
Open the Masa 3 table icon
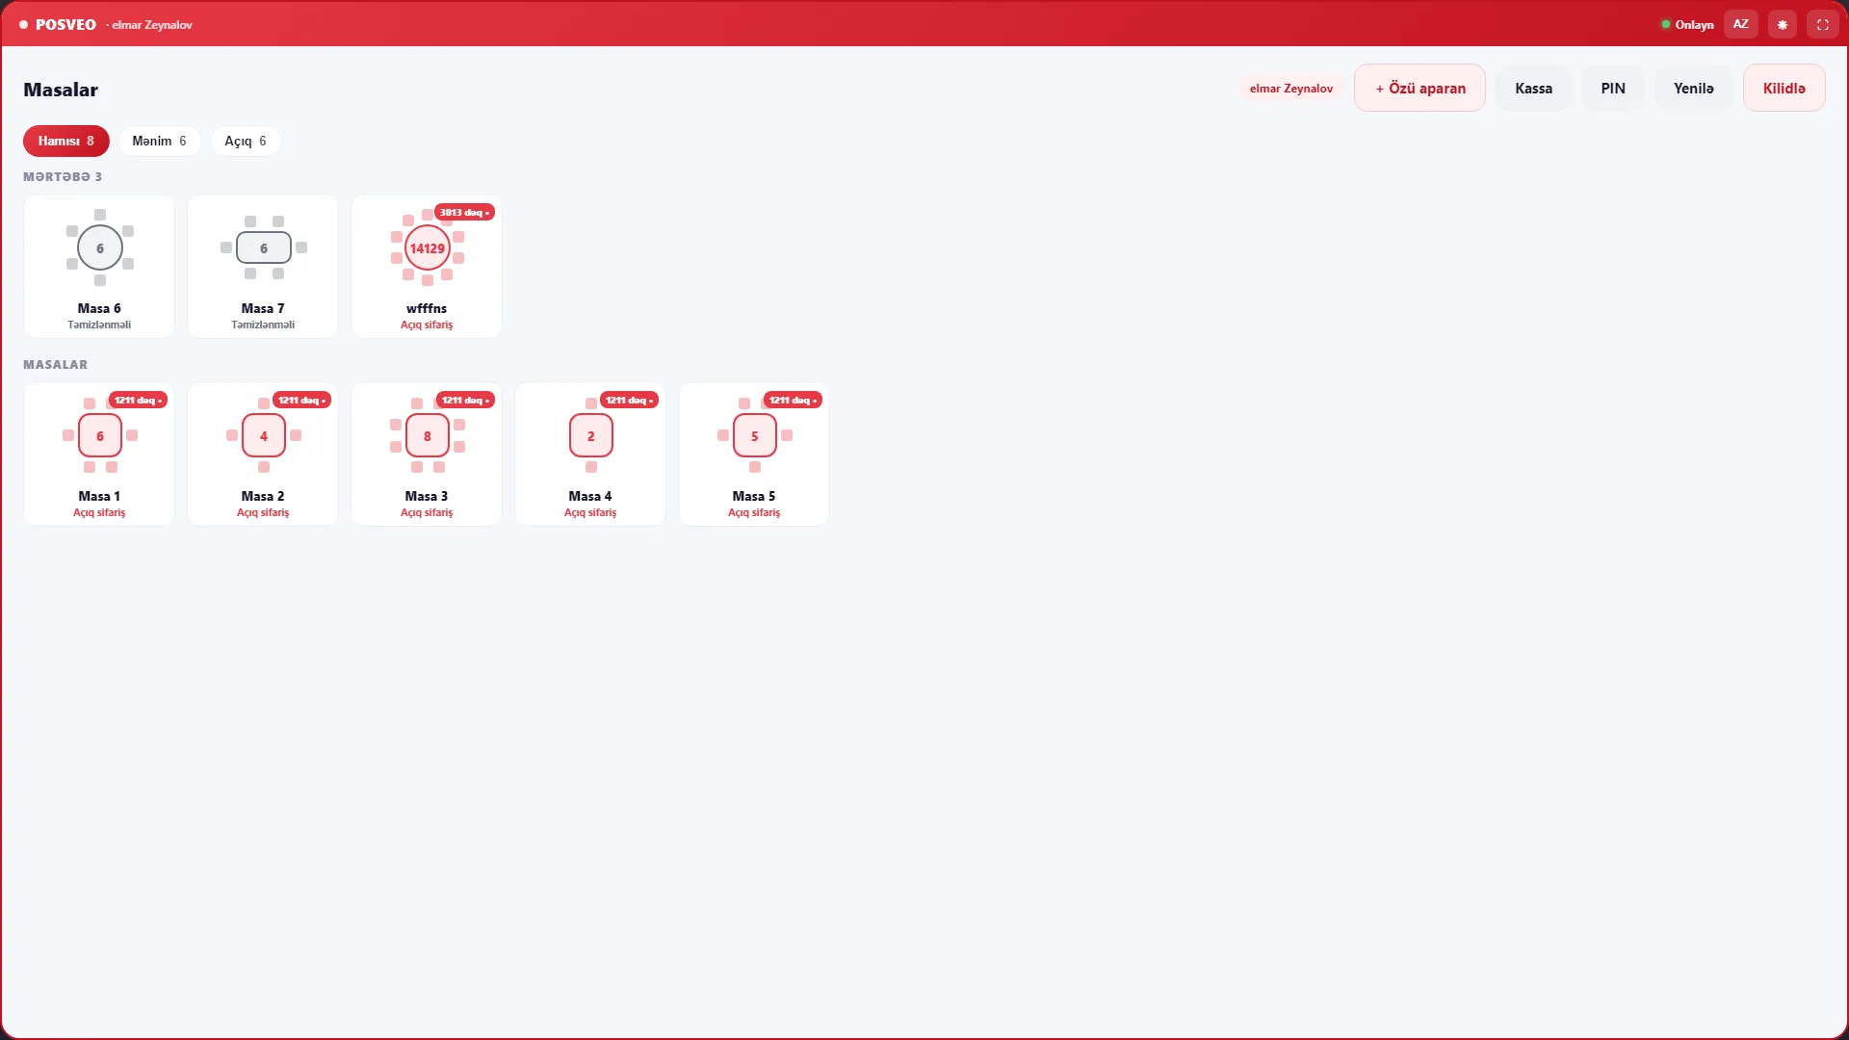428,436
